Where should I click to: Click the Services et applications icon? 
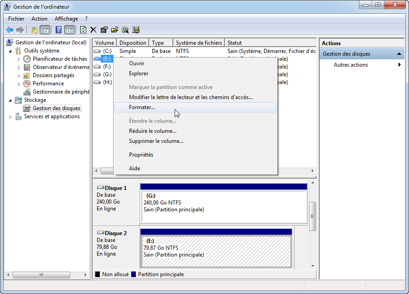coord(19,116)
